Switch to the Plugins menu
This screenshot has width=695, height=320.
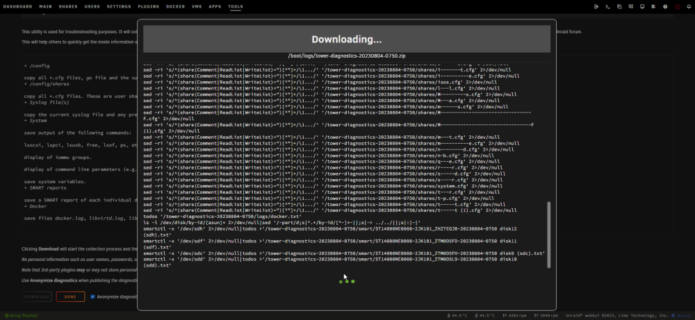click(149, 7)
